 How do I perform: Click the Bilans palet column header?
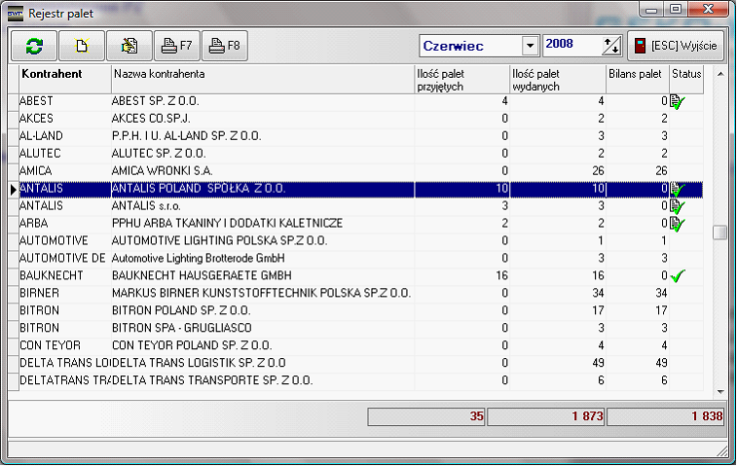coord(637,75)
